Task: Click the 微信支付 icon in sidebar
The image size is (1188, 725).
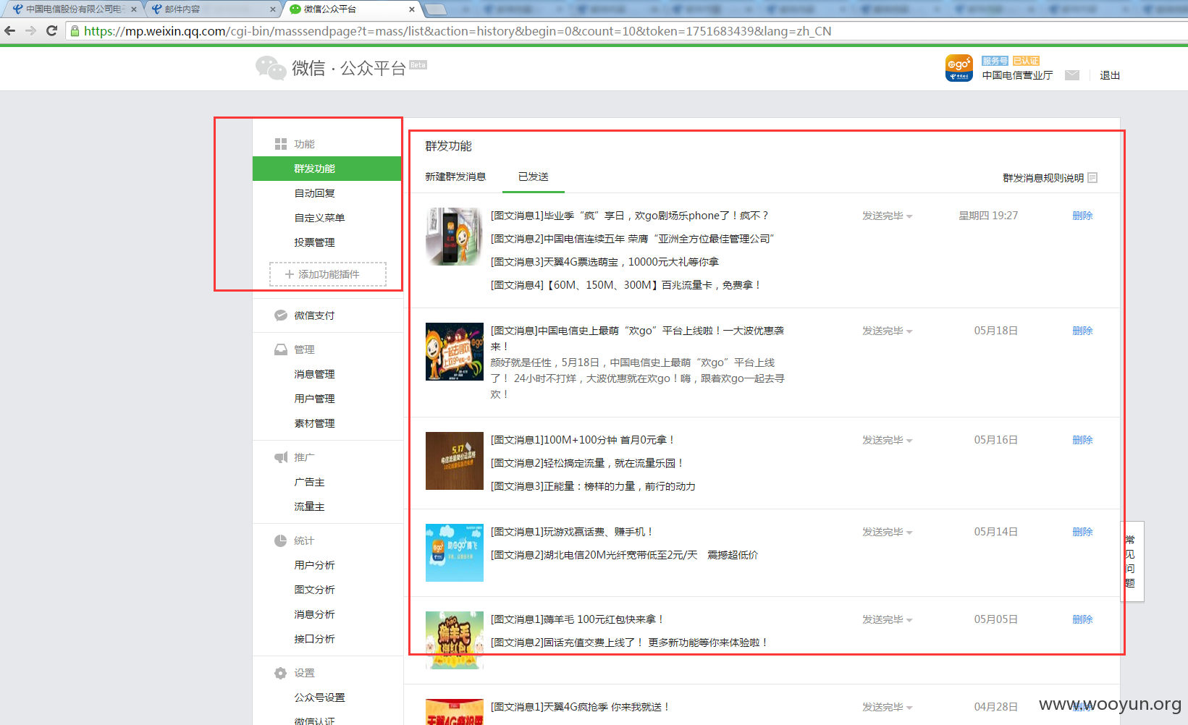Action: point(281,315)
